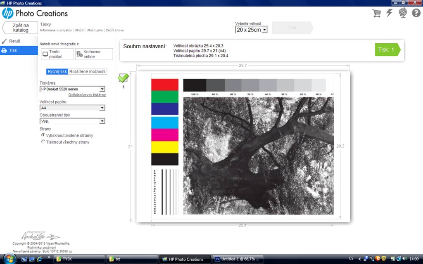This screenshot has height=264, width=423.
Task: Click the Internet Explorer quick launch icon
Action: pyautogui.click(x=40, y=259)
